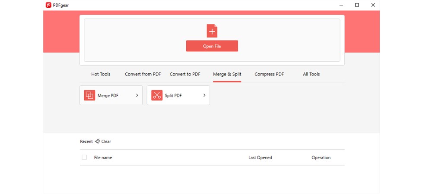The height and width of the screenshot is (194, 423).
Task: Clear the recent files list
Action: [103, 141]
